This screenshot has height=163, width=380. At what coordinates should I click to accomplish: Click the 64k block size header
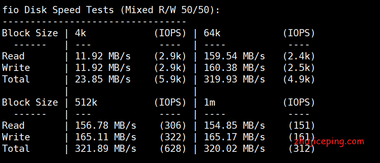click(212, 33)
